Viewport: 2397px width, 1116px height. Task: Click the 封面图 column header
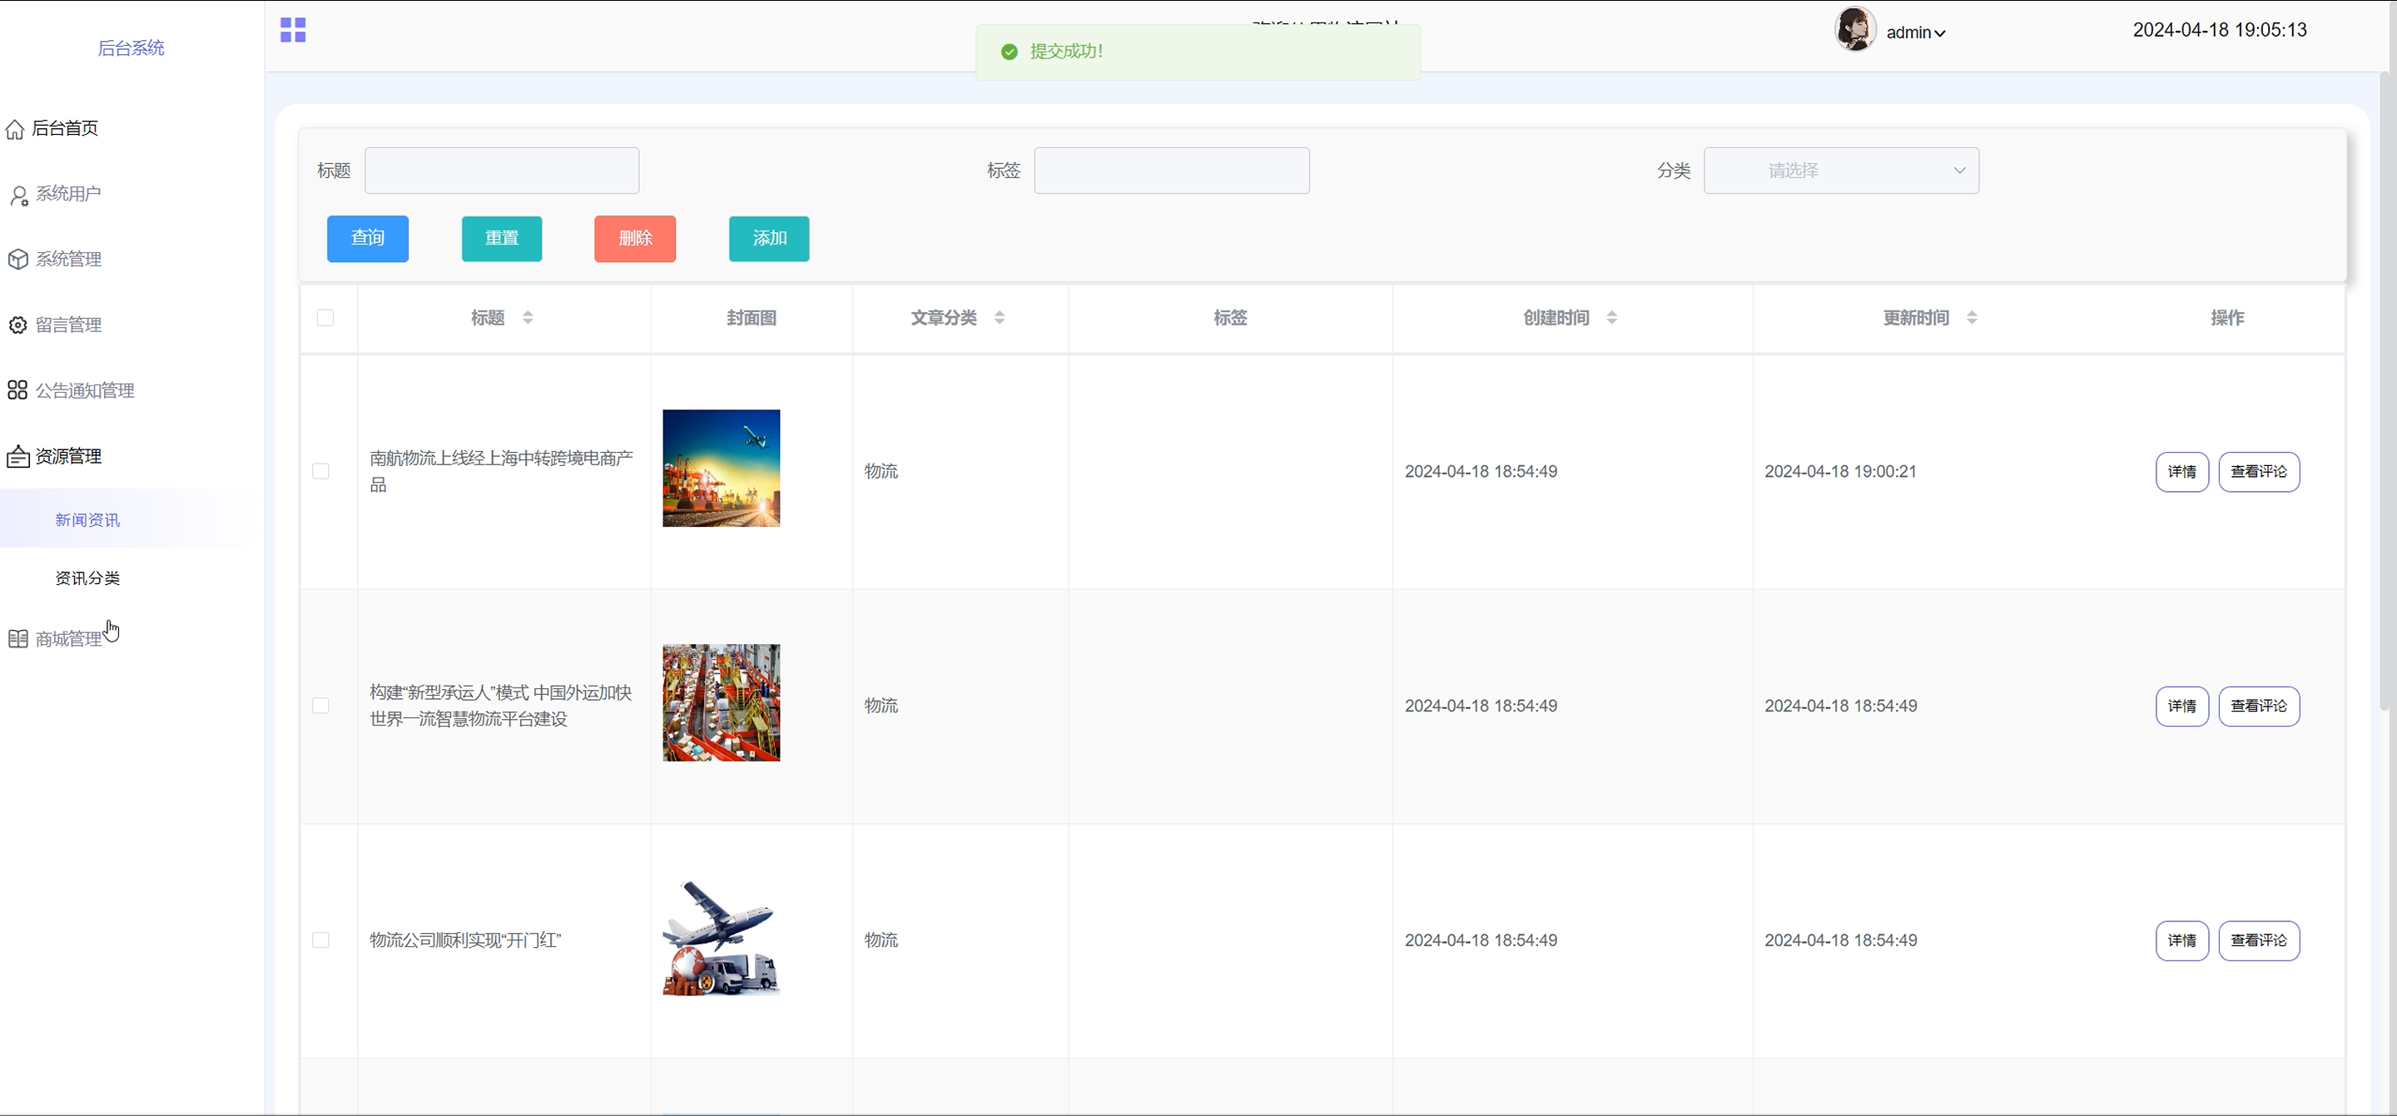(751, 317)
